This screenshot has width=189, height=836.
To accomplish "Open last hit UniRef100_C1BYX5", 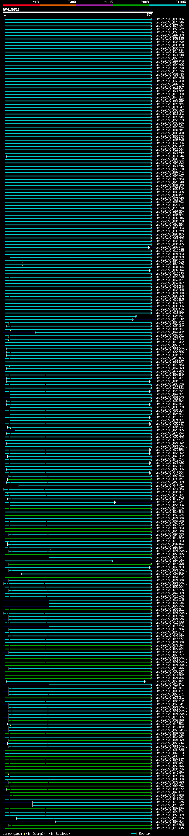I will pyautogui.click(x=170, y=829).
